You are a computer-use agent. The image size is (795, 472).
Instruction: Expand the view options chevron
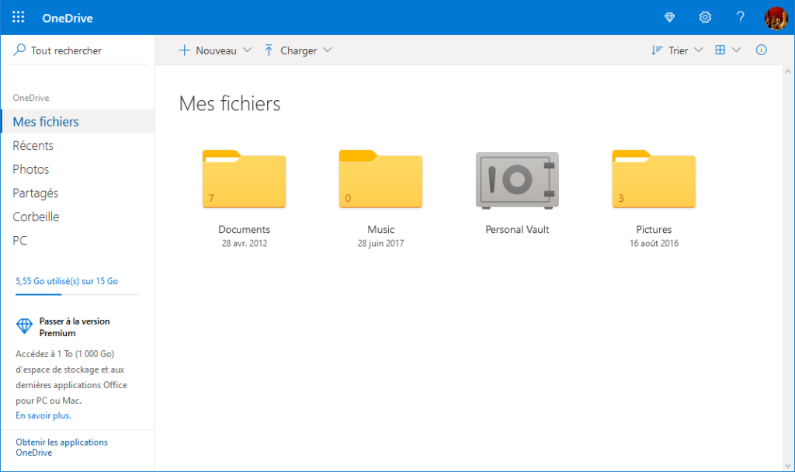coord(736,50)
